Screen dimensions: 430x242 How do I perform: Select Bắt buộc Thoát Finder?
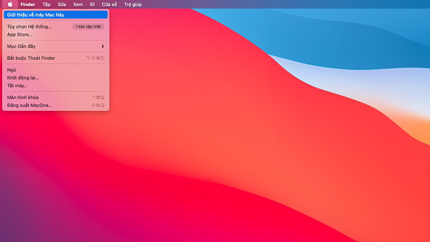click(56, 58)
